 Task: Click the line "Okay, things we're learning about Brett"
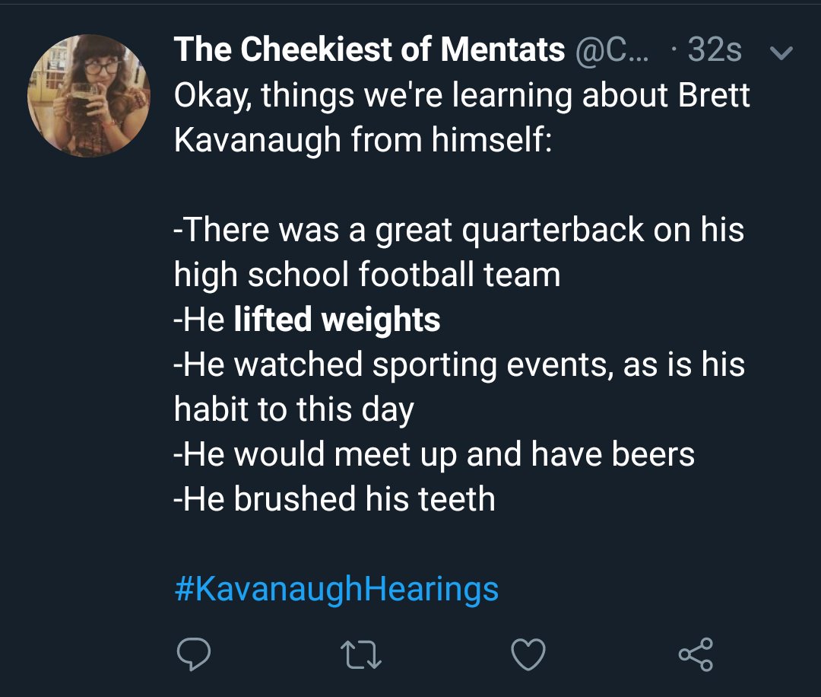tap(461, 96)
